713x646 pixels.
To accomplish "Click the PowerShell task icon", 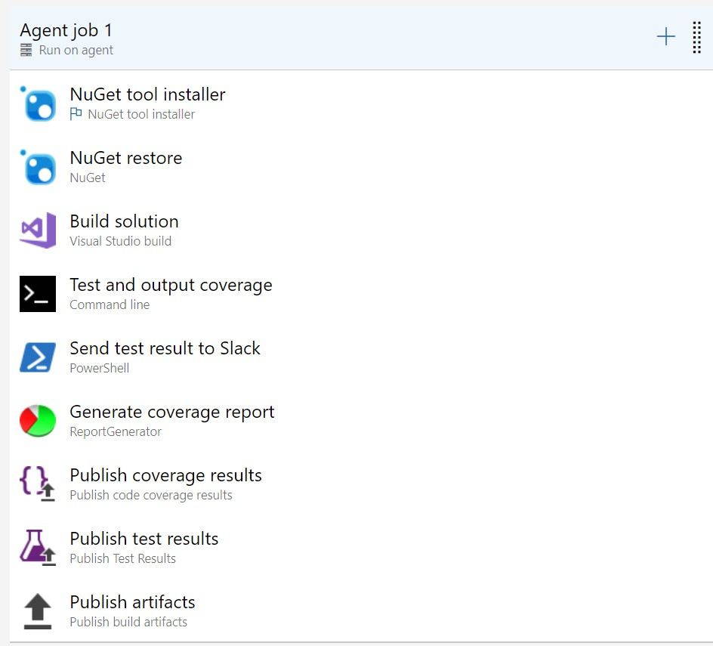I will (38, 357).
